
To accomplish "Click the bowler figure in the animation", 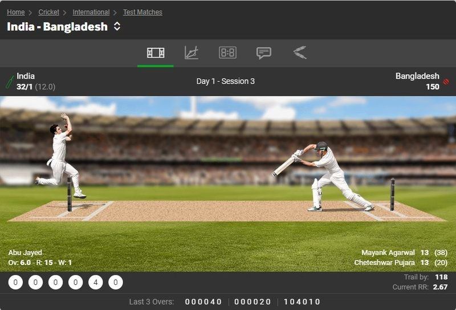I will click(x=60, y=156).
